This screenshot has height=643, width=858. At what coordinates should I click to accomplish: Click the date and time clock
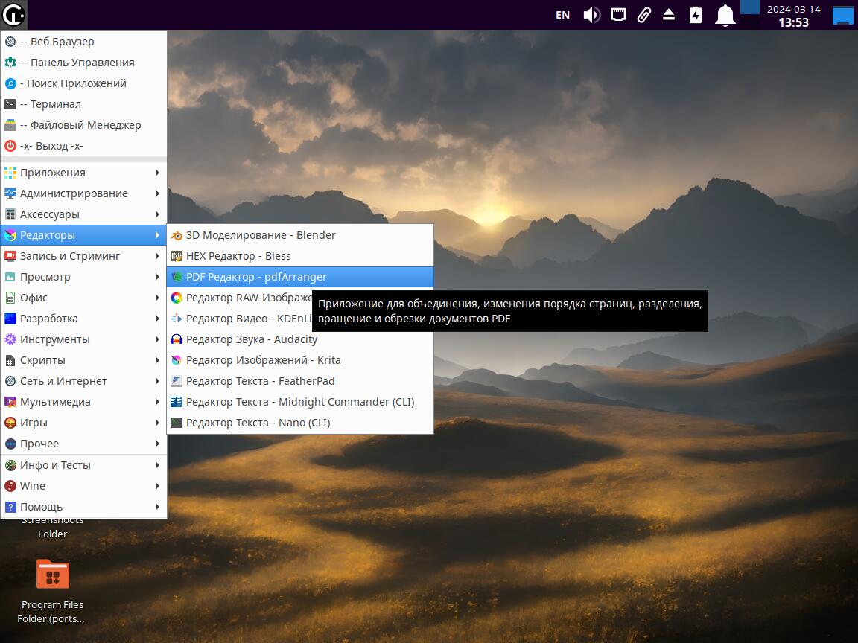coord(793,16)
